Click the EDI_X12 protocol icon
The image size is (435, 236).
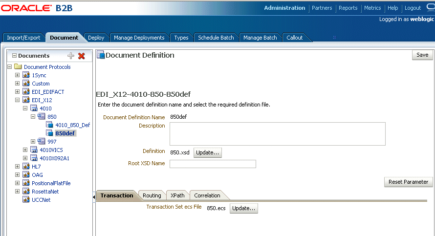[x=26, y=100]
